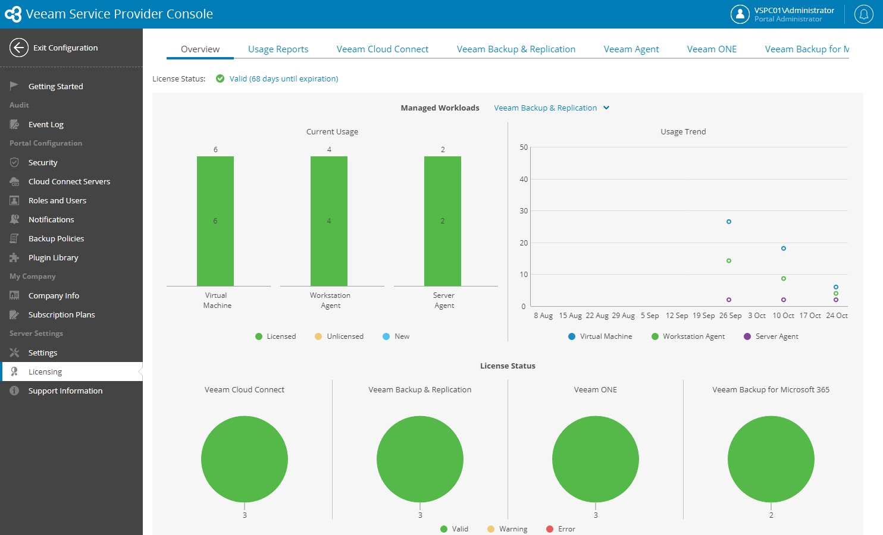Click the Veeam Backup & Replication license pie
This screenshot has width=883, height=535.
pyautogui.click(x=420, y=459)
